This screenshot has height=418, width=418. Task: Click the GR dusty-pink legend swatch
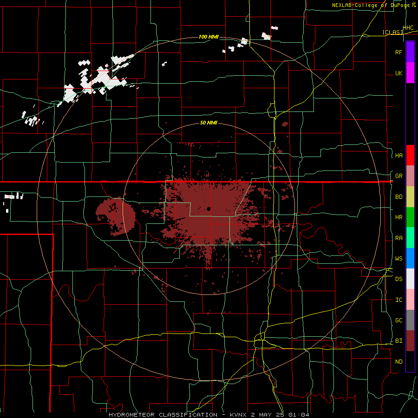(x=410, y=176)
